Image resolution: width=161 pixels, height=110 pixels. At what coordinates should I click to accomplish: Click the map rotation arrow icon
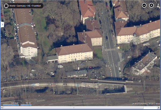(158, 6)
